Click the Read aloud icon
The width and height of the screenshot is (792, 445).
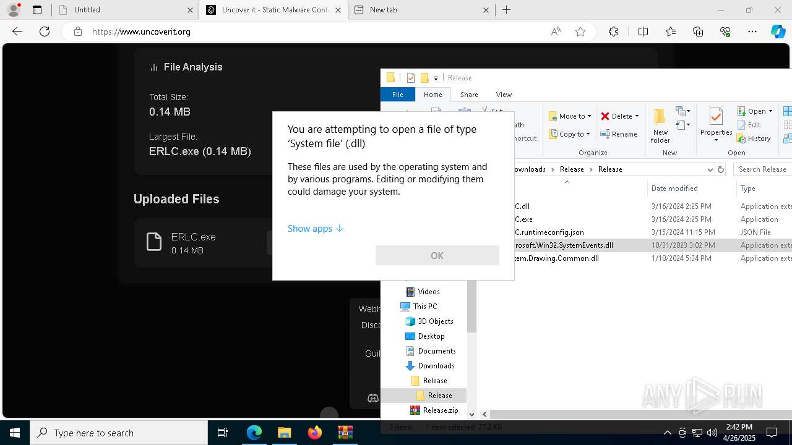[556, 32]
